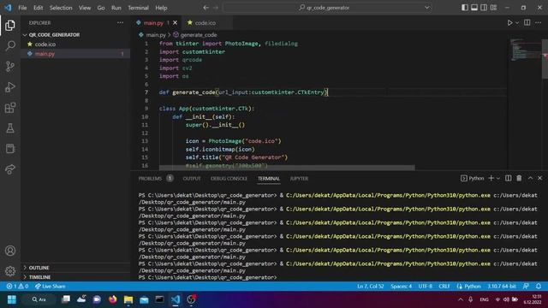Click the qr_code_generator command center search
Screen dimensions: 548x308
[x=327, y=8]
